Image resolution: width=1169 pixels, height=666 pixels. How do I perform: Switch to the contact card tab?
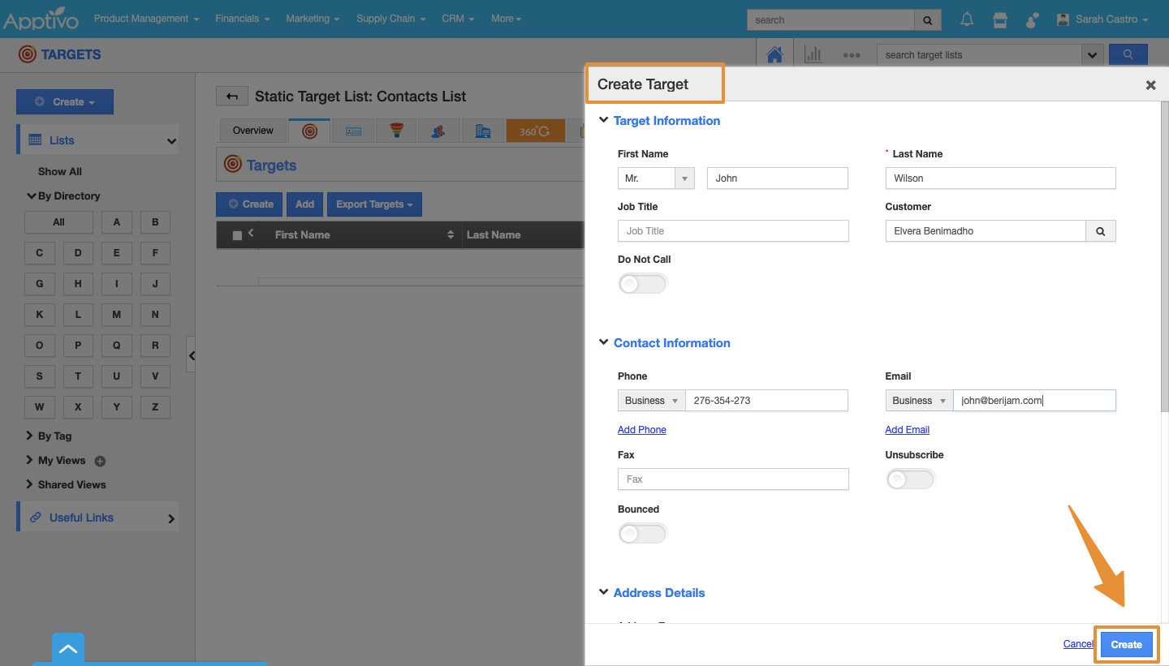tap(353, 131)
